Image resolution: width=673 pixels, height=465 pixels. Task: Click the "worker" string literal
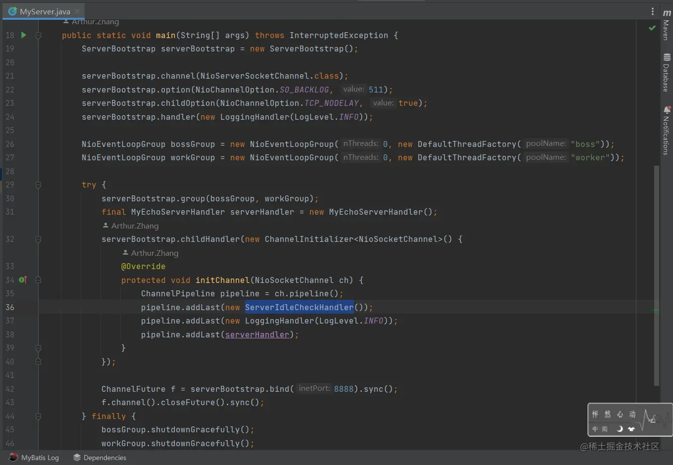point(590,157)
